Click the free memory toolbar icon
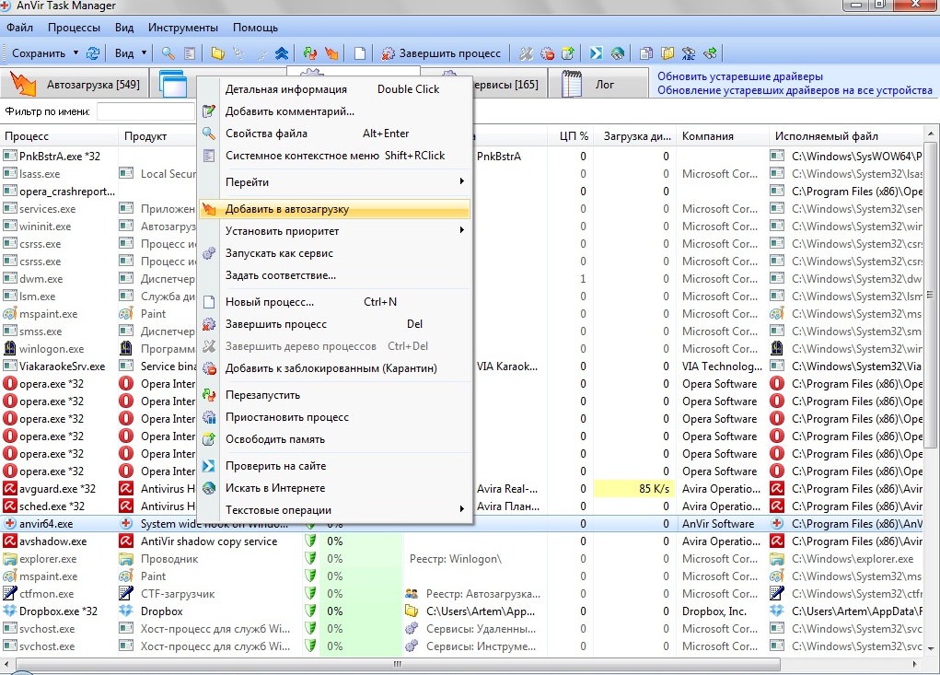Screen dimensions: 940x675 (x=568, y=53)
